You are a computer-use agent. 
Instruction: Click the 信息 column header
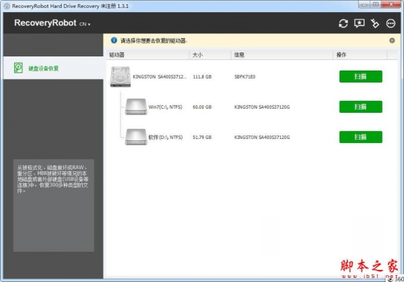click(282, 54)
